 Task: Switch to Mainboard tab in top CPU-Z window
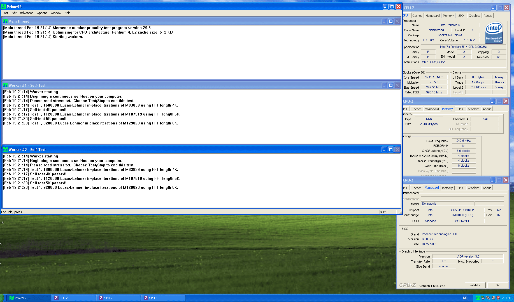(x=432, y=16)
